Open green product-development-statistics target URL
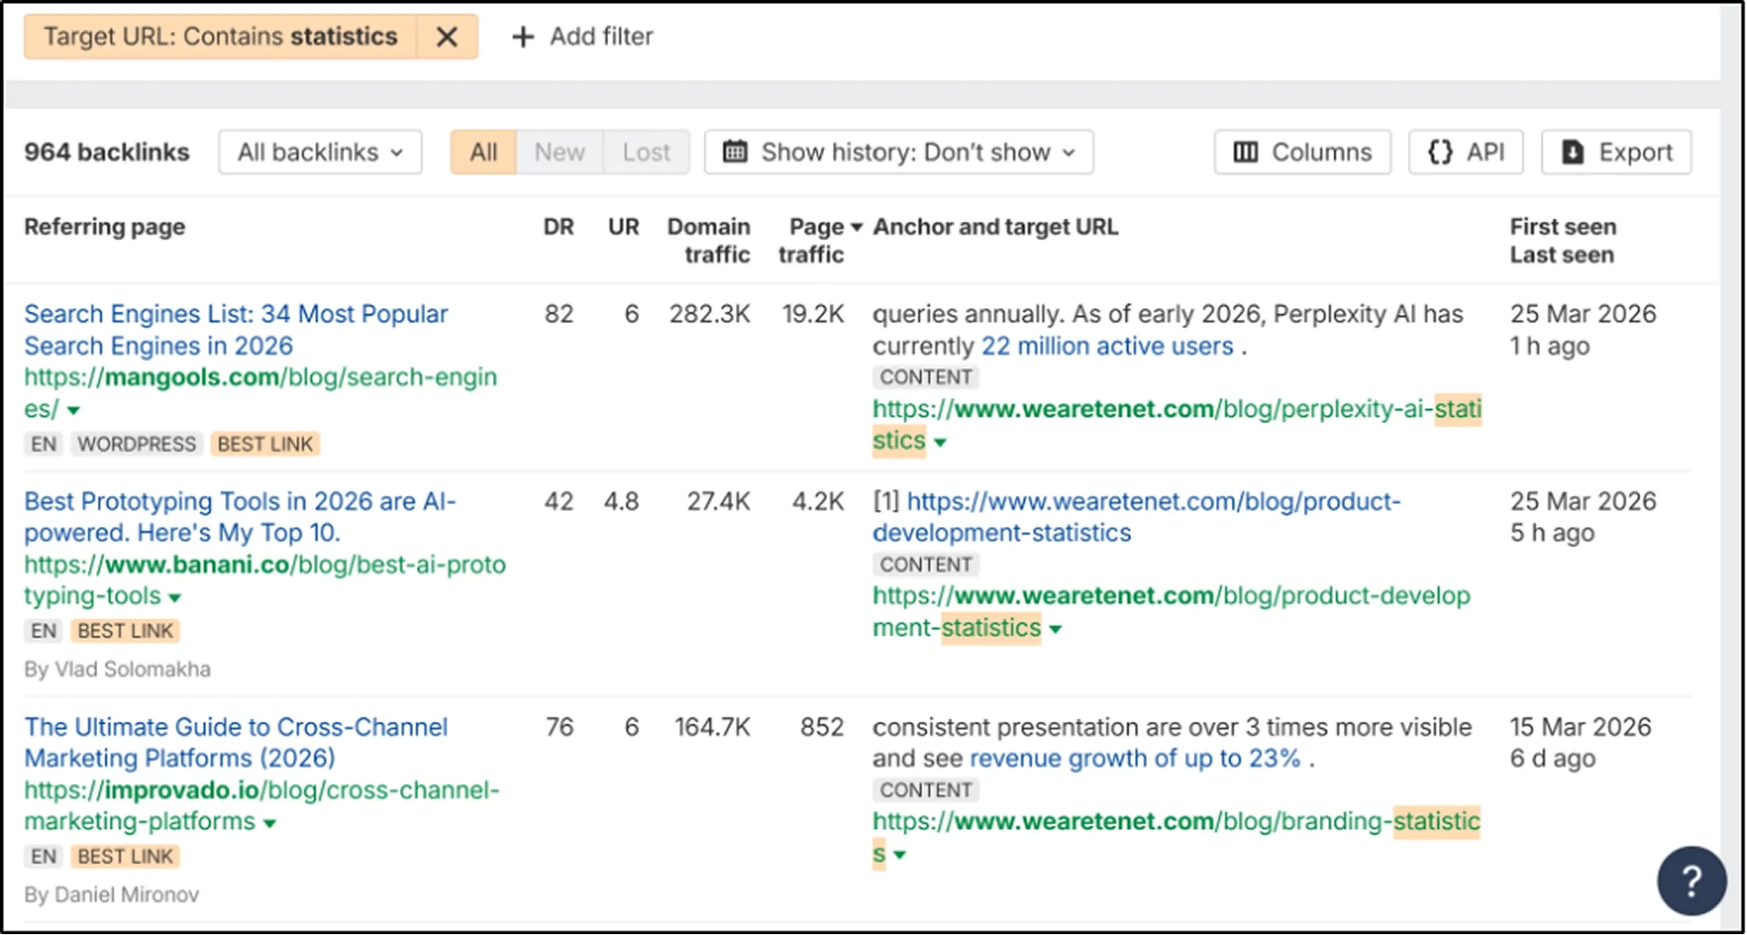Viewport: 1747px width, 935px height. pyautogui.click(x=1171, y=612)
